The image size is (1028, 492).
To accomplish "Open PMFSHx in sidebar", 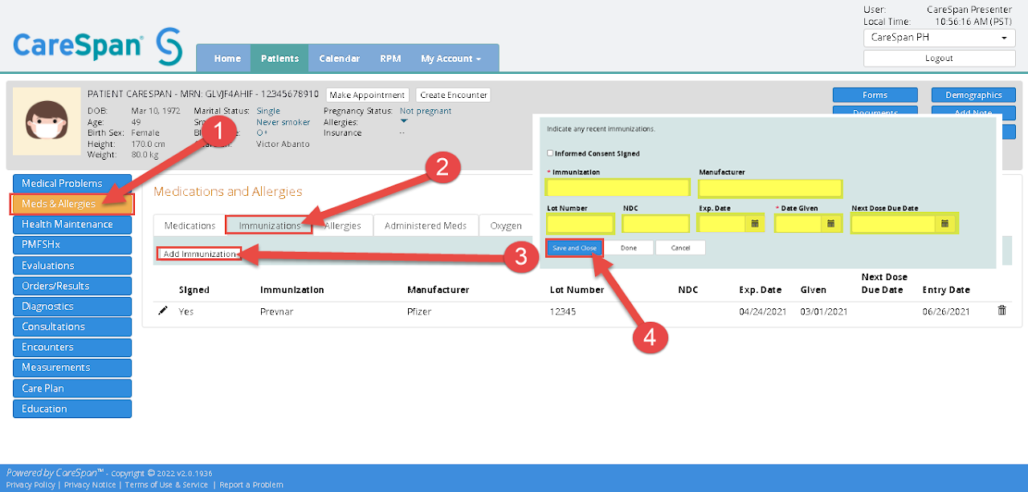I will 72,245.
